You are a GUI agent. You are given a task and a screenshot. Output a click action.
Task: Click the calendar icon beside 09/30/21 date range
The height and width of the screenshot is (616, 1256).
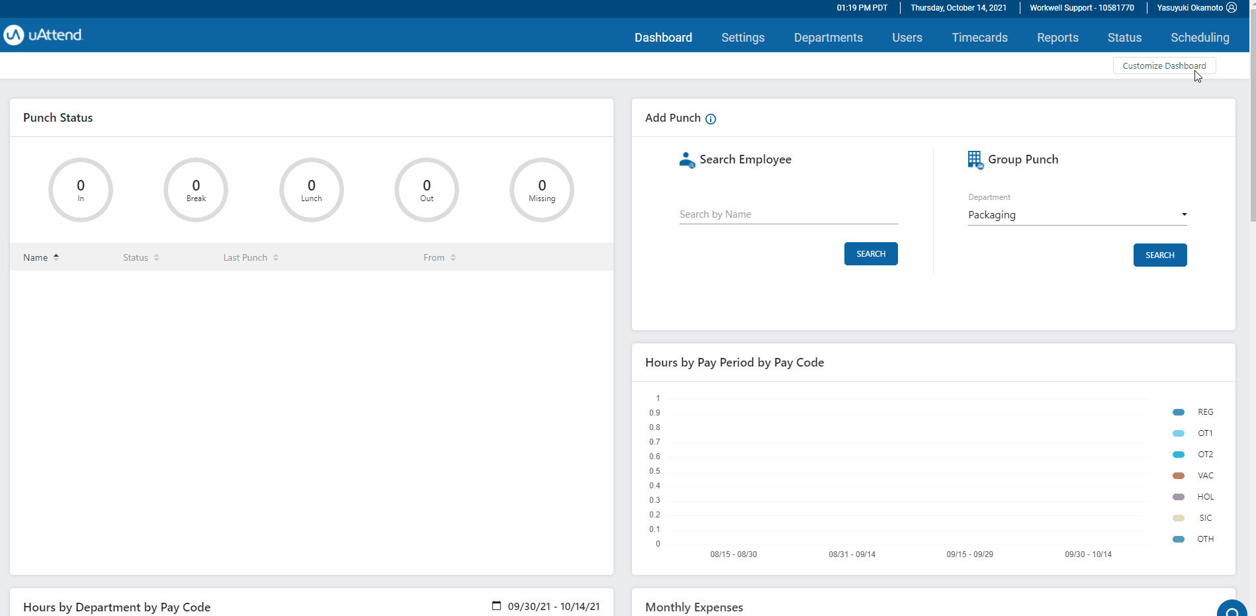pos(496,605)
